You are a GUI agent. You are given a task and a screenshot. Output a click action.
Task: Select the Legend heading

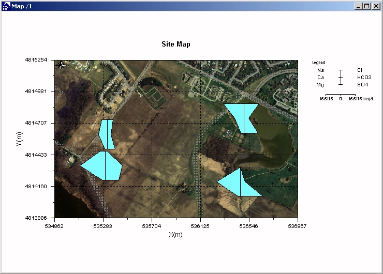319,63
